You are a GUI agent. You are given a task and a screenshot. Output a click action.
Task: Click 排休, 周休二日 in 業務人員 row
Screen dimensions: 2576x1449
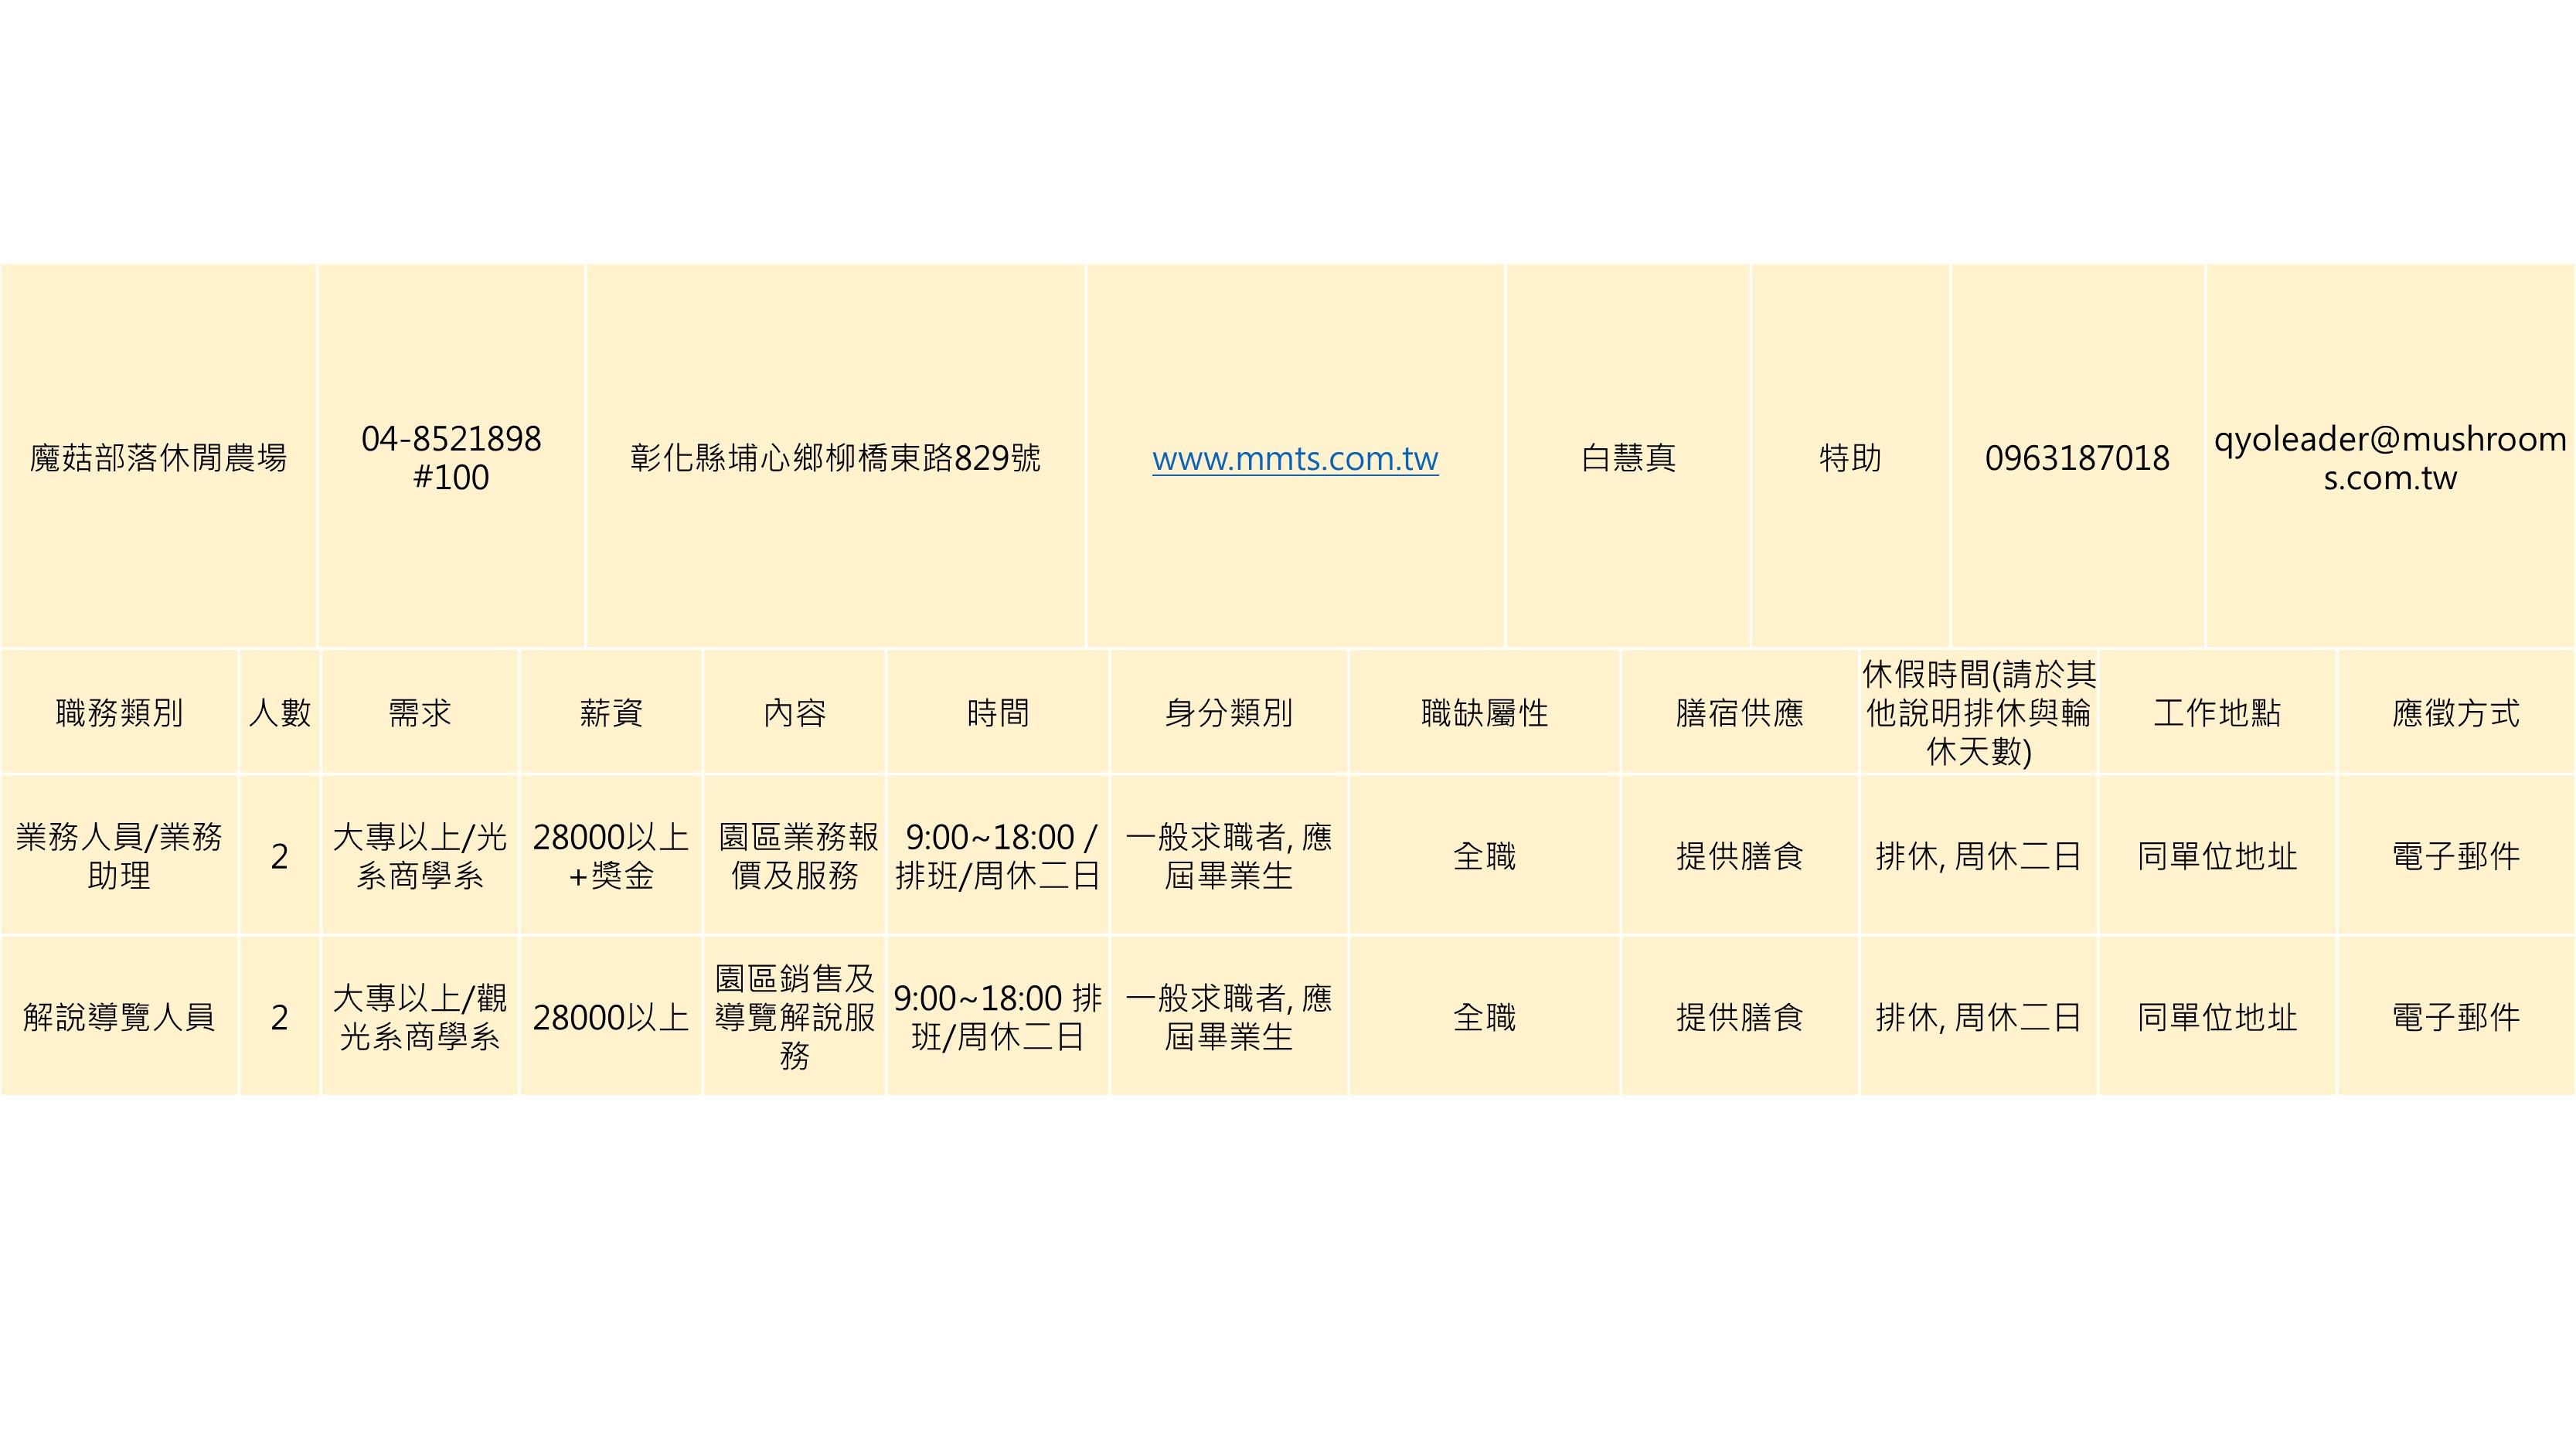coord(1979,855)
